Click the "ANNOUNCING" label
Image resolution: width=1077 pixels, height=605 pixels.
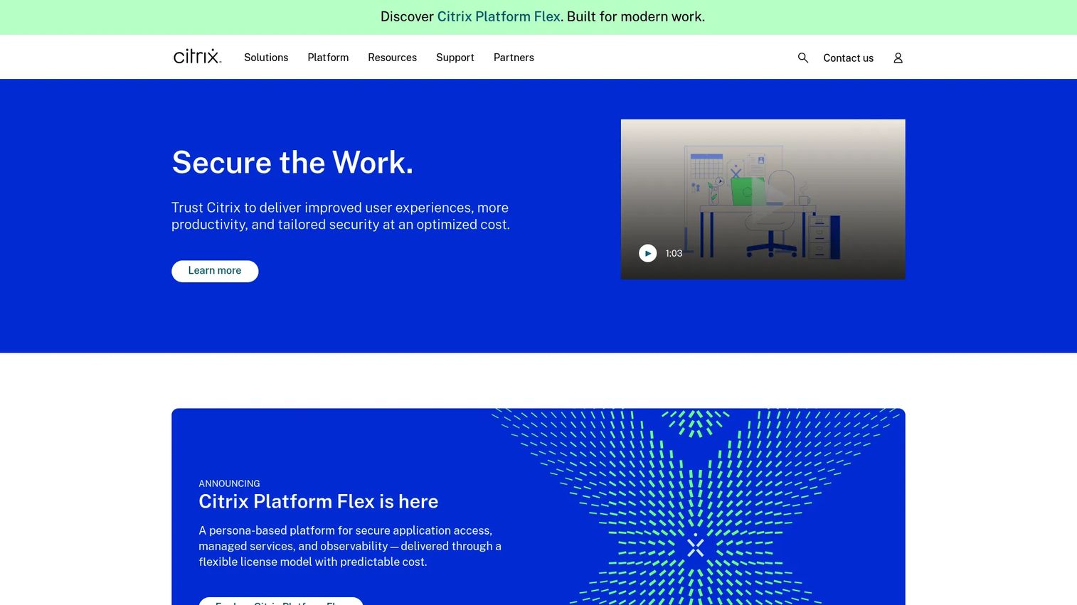point(229,483)
